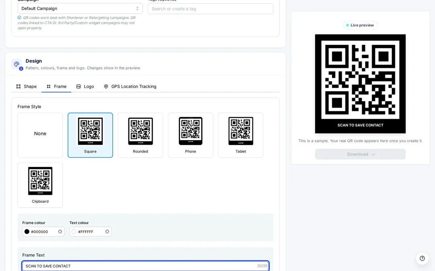
Task: Click the '20/20' character counter
Action: point(262,266)
